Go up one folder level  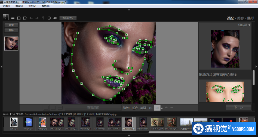(11, 114)
